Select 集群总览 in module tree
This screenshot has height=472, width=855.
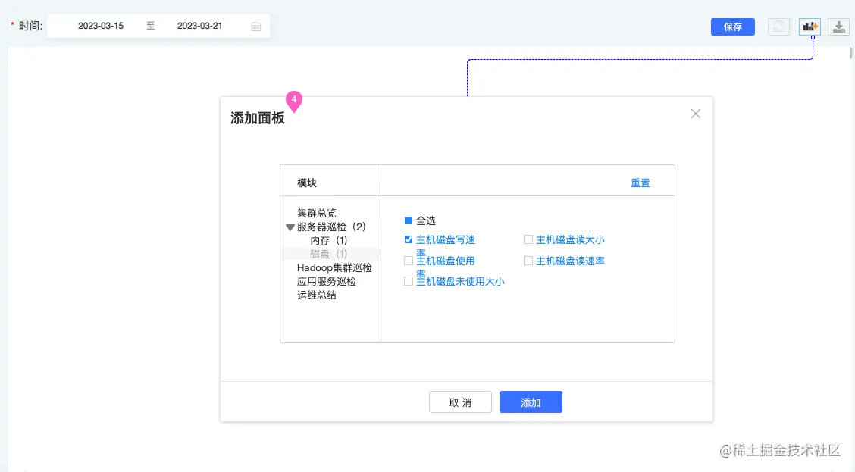tap(317, 213)
